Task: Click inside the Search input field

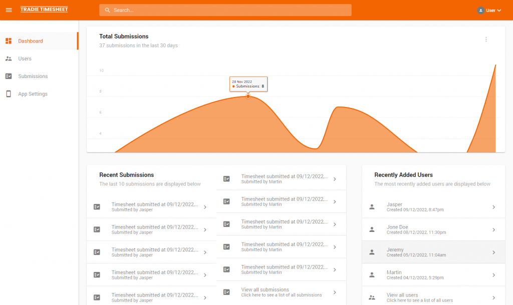Action: coord(225,9)
